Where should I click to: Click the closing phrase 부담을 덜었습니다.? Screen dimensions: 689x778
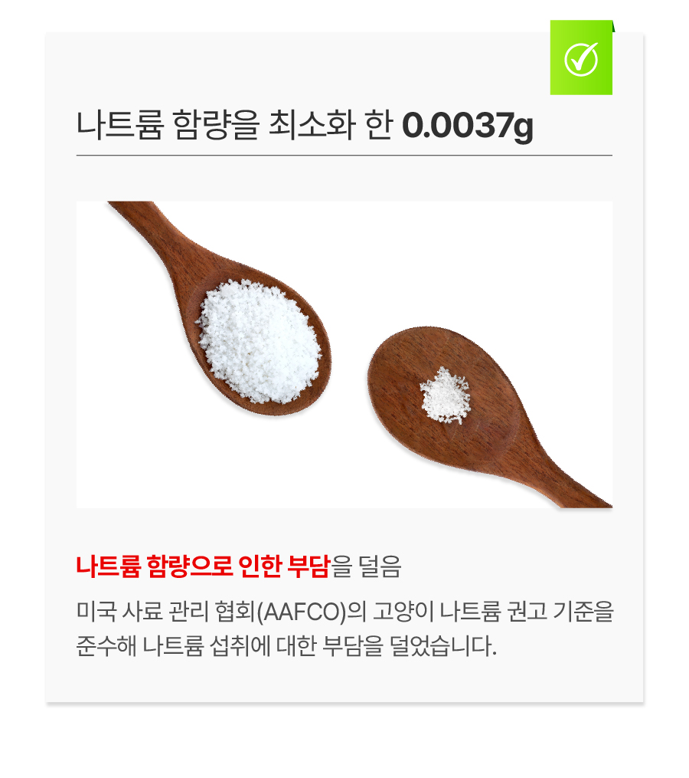click(x=410, y=645)
